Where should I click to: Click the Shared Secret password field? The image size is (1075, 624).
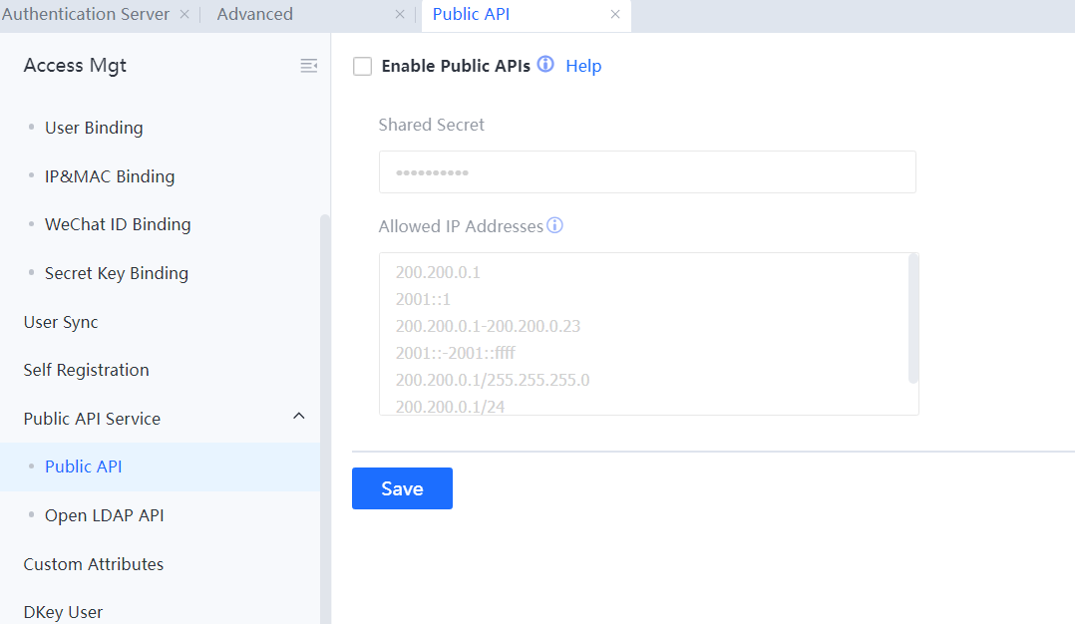point(646,172)
